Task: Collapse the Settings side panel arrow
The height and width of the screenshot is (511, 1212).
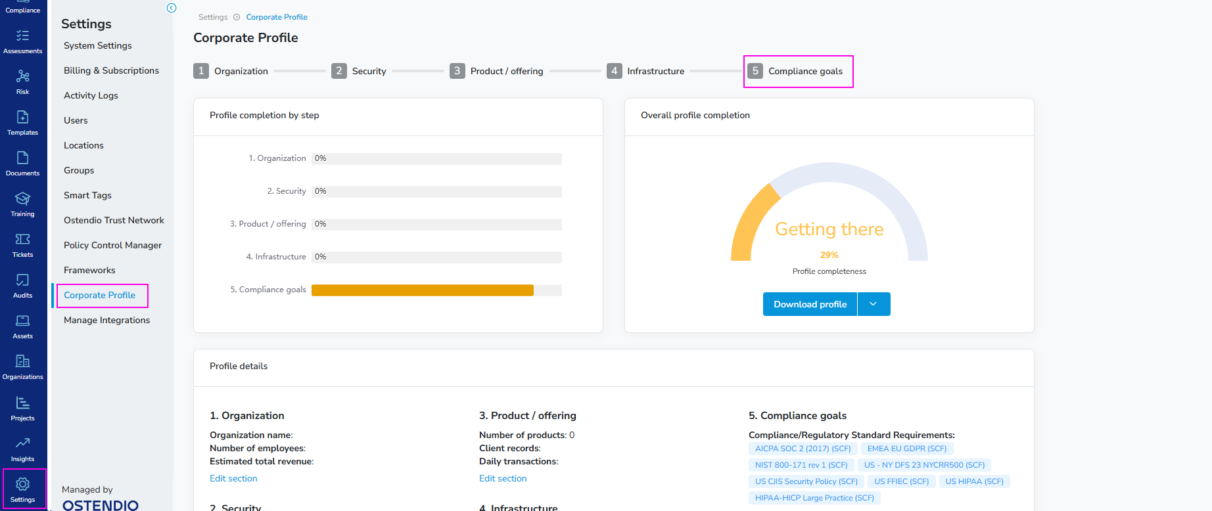Action: click(x=172, y=8)
